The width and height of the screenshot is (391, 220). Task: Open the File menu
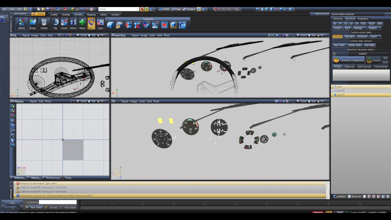click(4, 9)
